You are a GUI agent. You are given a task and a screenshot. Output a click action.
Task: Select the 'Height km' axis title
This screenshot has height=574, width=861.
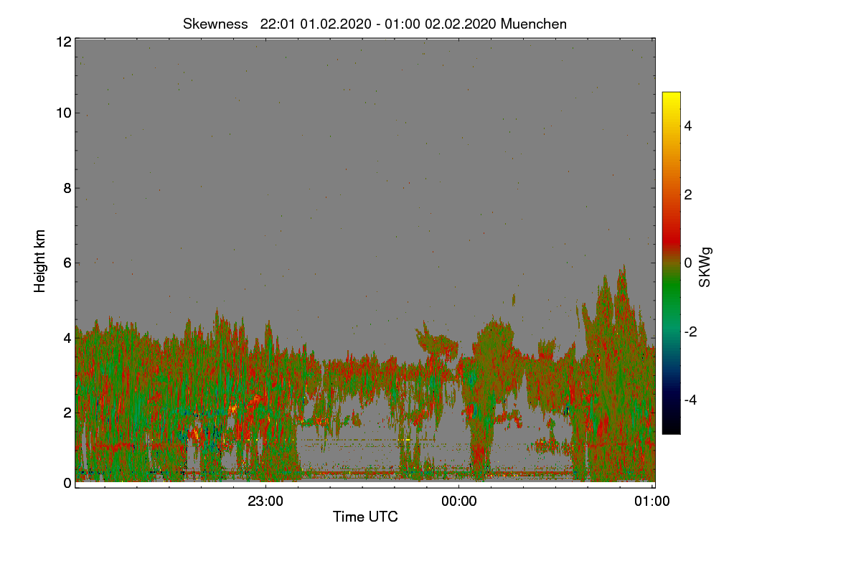(40, 261)
